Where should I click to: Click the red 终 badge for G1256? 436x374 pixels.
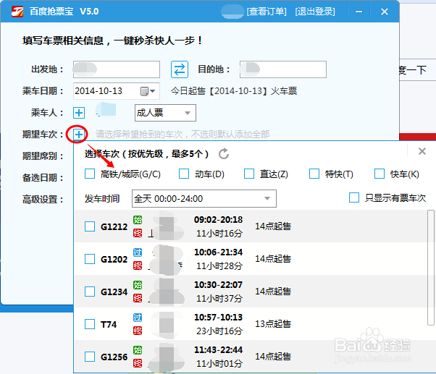coord(138,363)
